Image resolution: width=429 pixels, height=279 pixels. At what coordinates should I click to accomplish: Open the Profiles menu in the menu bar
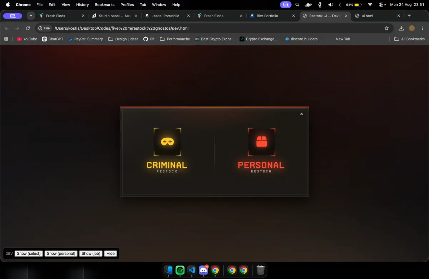point(127,5)
